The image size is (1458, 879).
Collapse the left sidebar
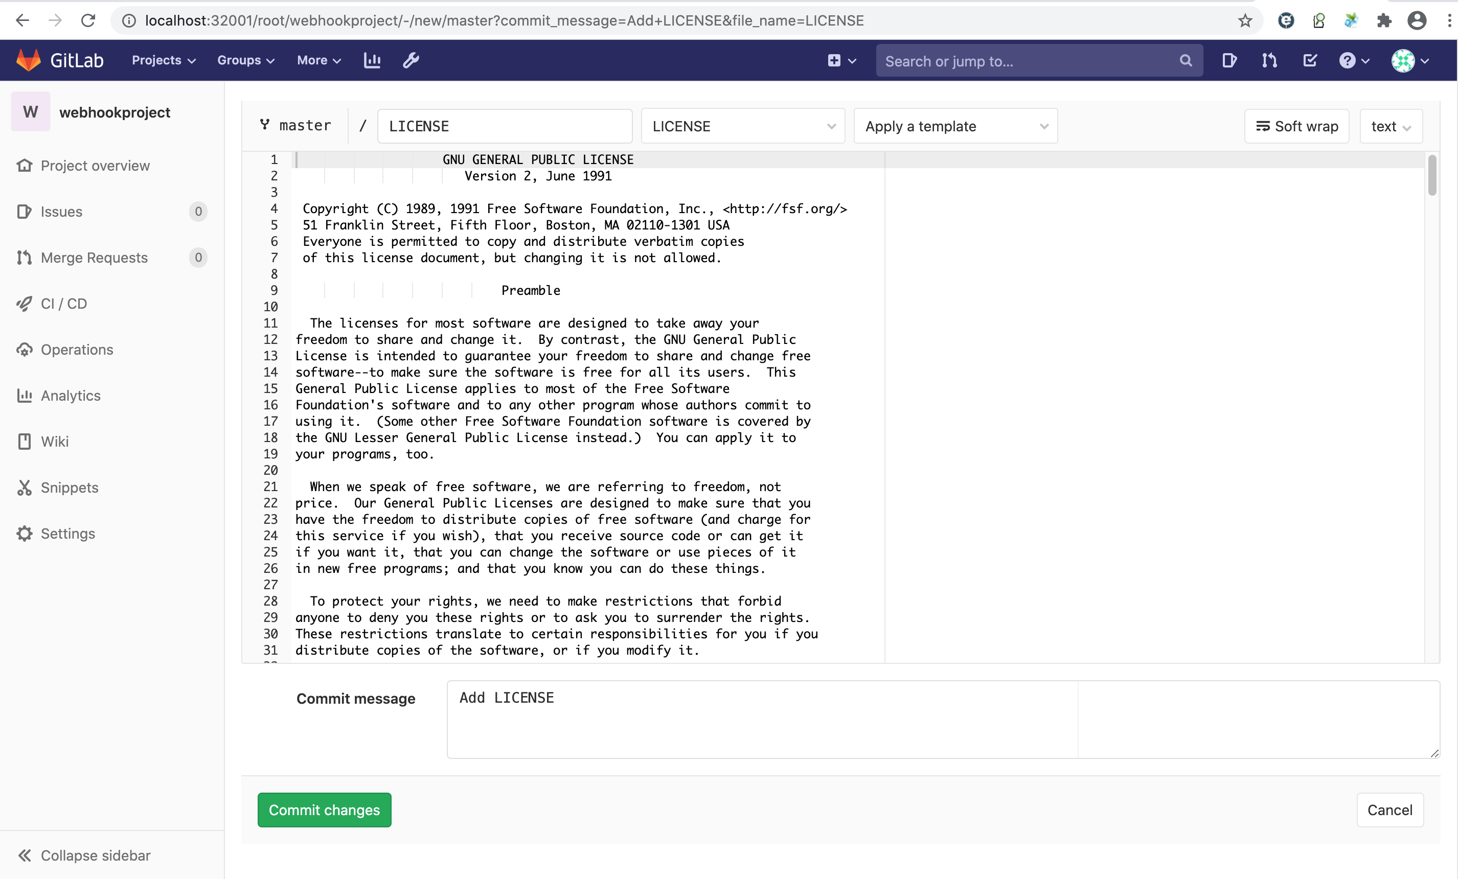(95, 855)
